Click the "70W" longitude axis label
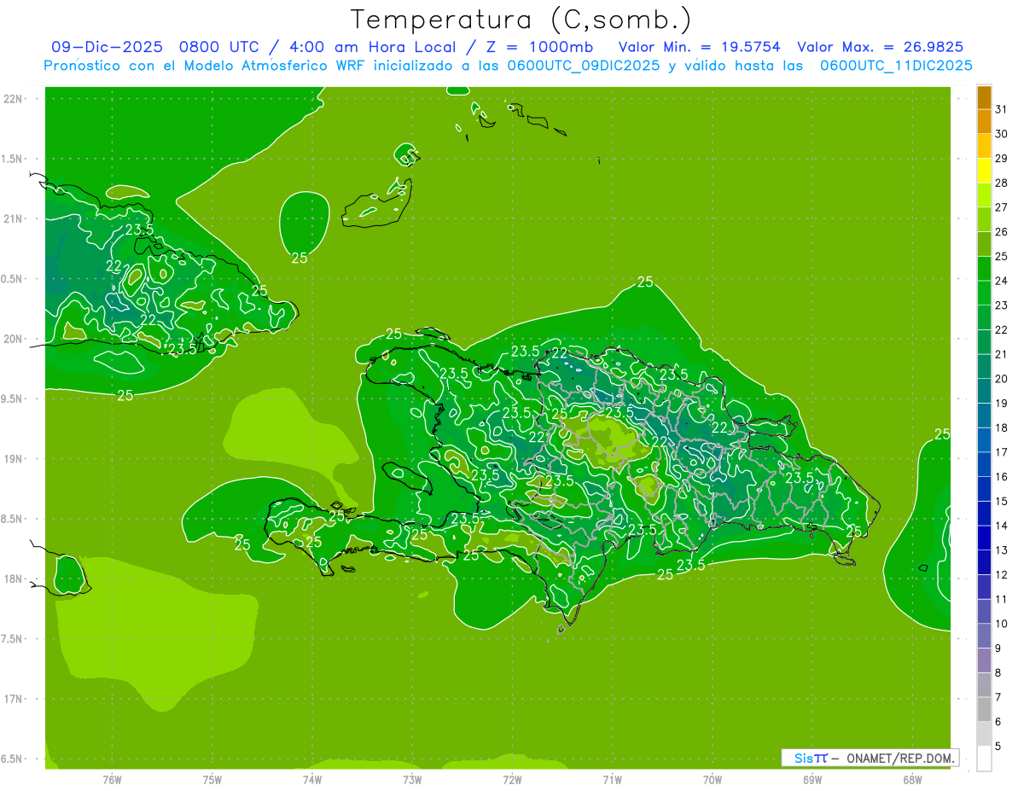1024x791 pixels. coord(713,779)
